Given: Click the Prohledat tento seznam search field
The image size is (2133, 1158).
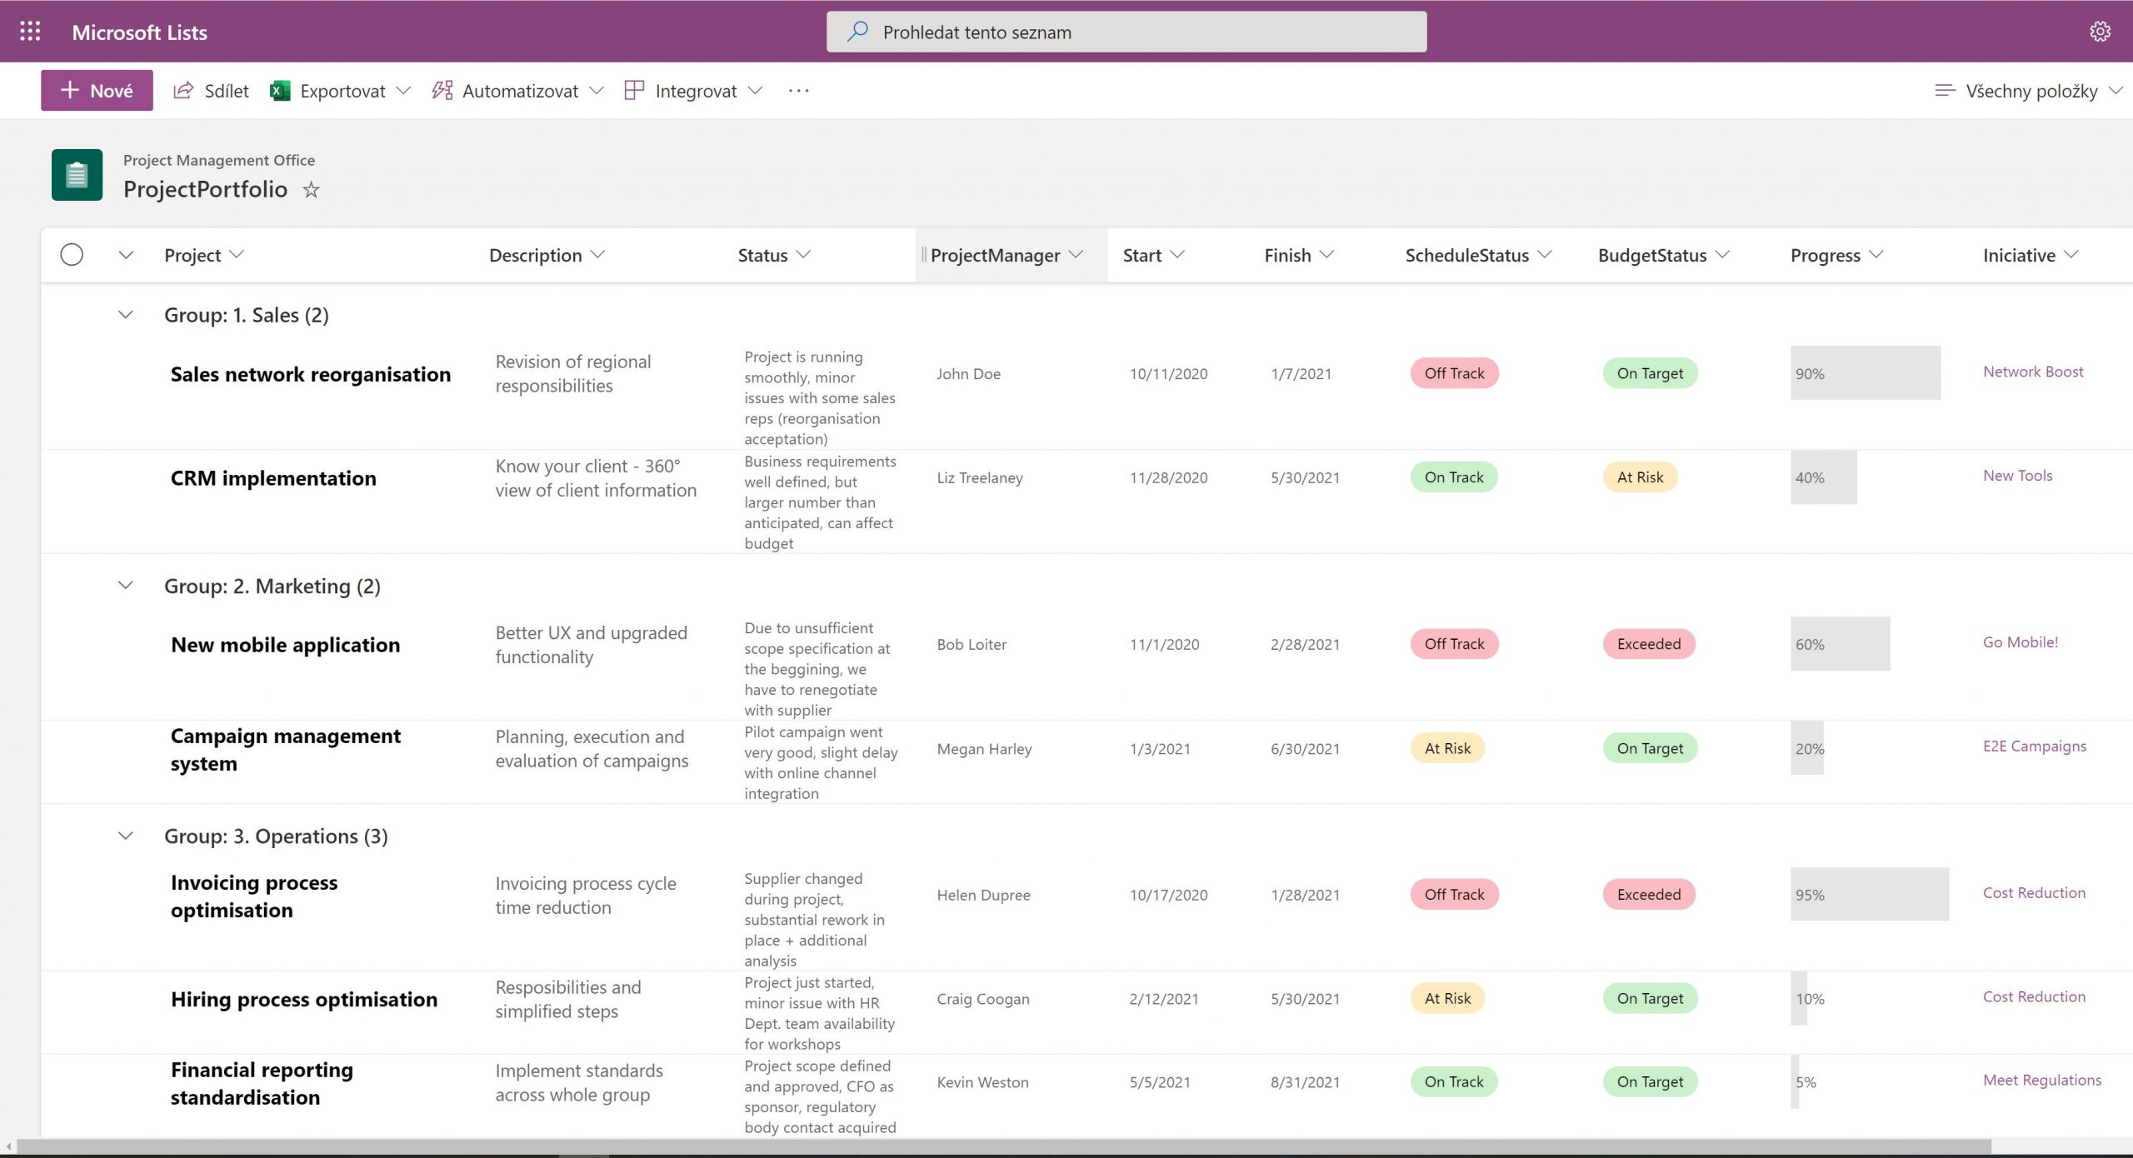Looking at the screenshot, I should pyautogui.click(x=1126, y=32).
